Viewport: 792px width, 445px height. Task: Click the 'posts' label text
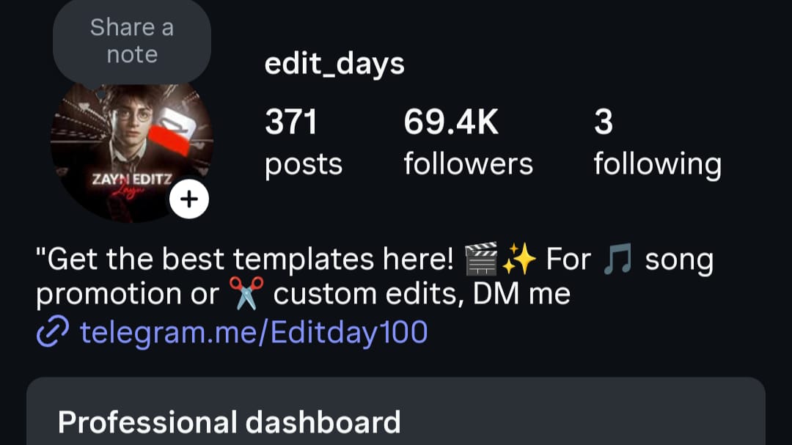304,165
